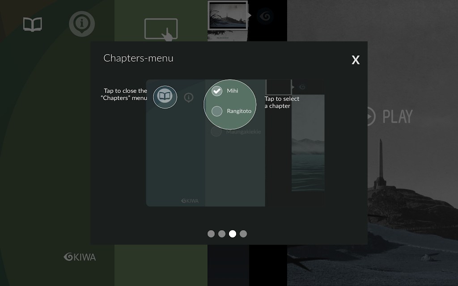Tap the small info icon in tutorial
This screenshot has height=286, width=458.
189,97
